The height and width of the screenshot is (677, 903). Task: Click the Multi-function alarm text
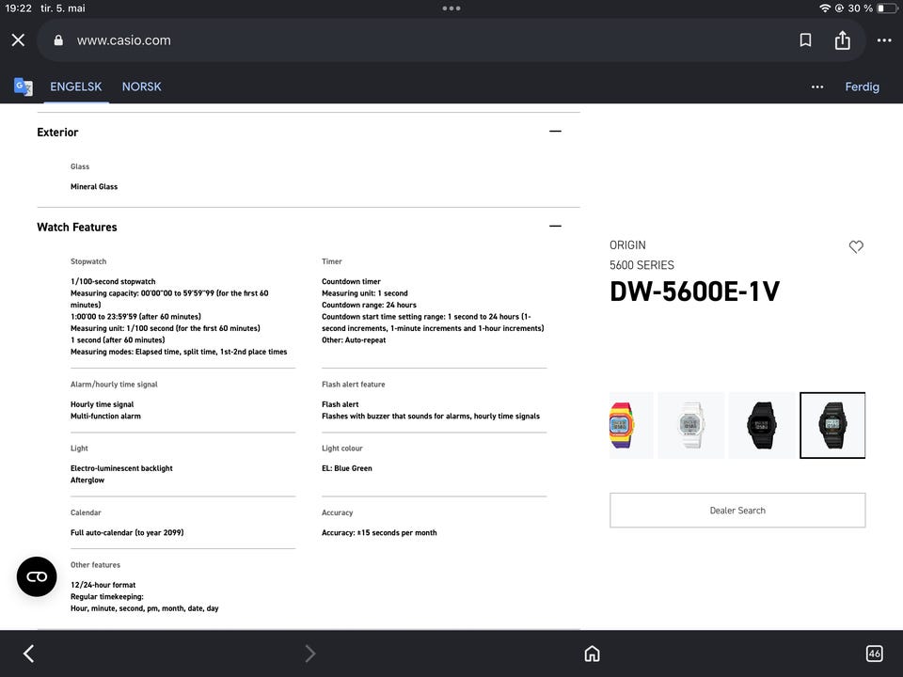coord(105,416)
